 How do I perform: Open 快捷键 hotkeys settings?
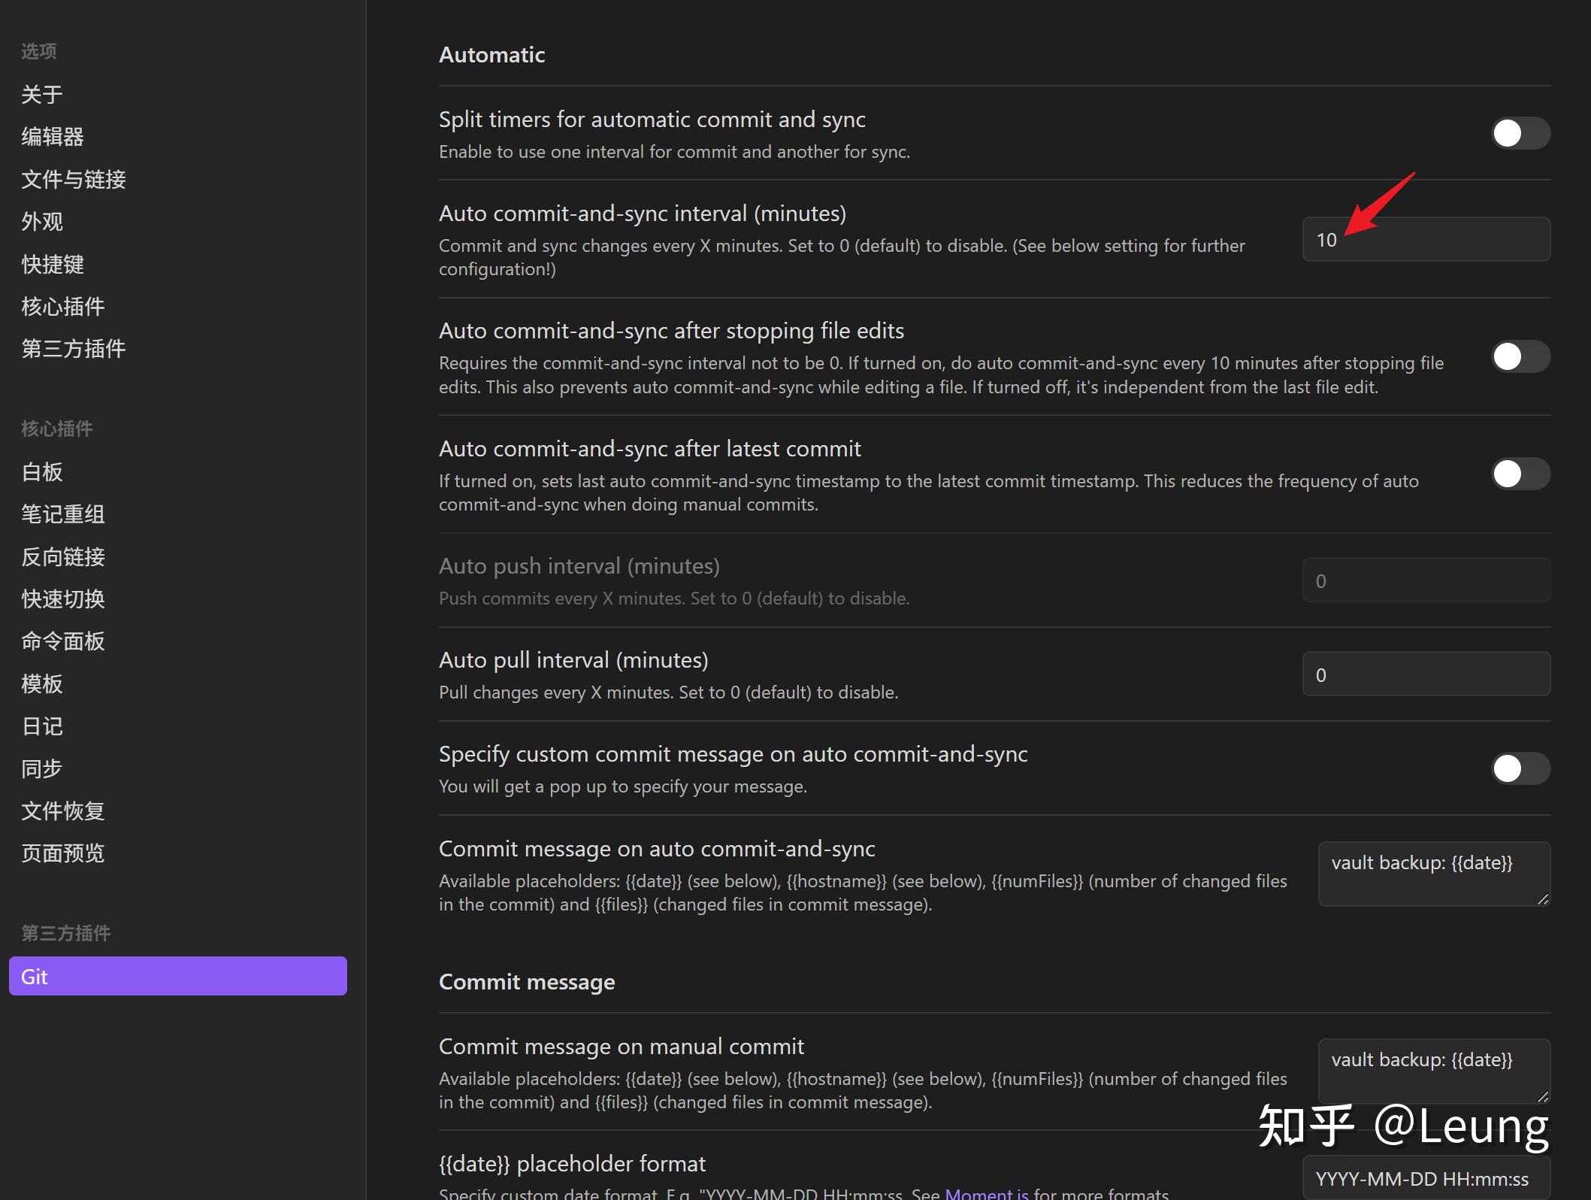[x=53, y=265]
